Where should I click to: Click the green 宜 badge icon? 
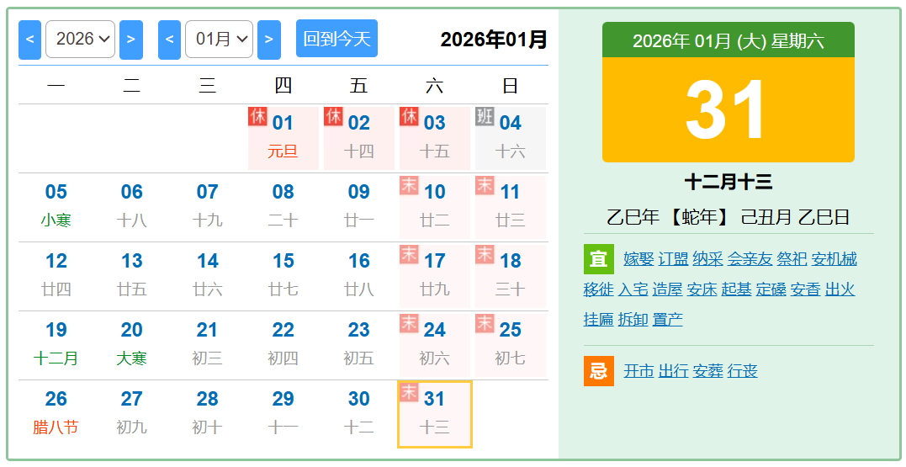(598, 259)
